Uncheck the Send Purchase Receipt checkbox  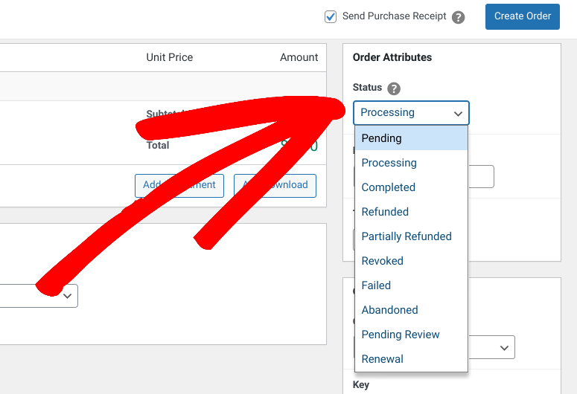(330, 16)
